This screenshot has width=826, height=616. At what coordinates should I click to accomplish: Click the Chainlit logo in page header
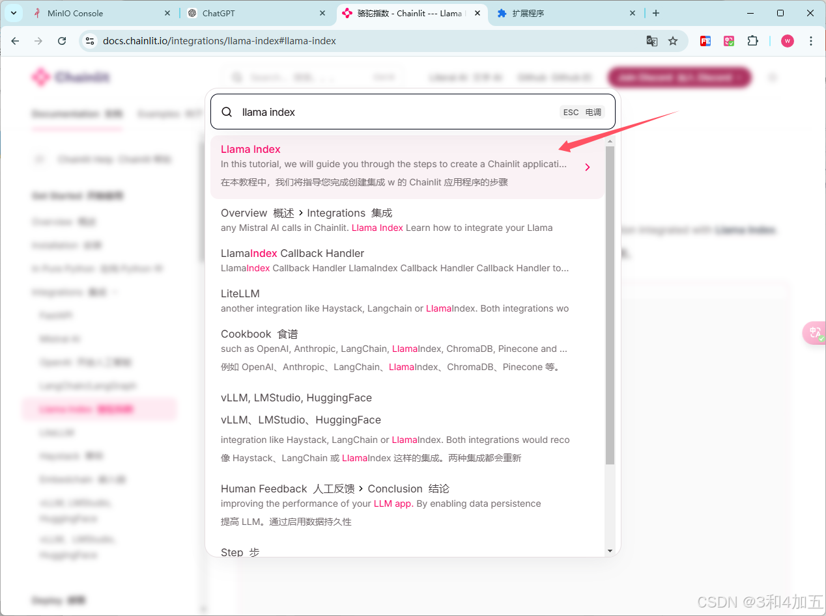pos(70,77)
